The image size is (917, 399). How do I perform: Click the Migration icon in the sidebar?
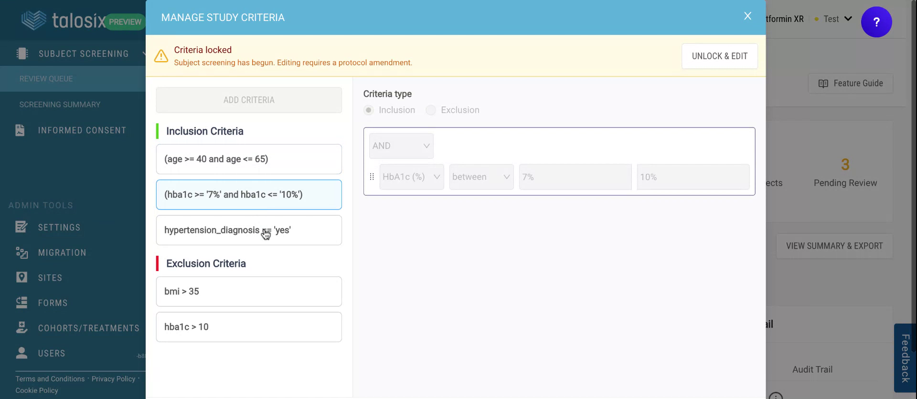pyautogui.click(x=21, y=252)
